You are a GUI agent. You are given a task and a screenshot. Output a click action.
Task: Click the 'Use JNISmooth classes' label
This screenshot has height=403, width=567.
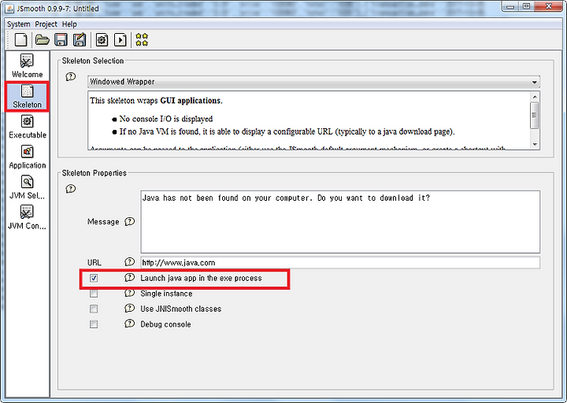[x=181, y=309]
